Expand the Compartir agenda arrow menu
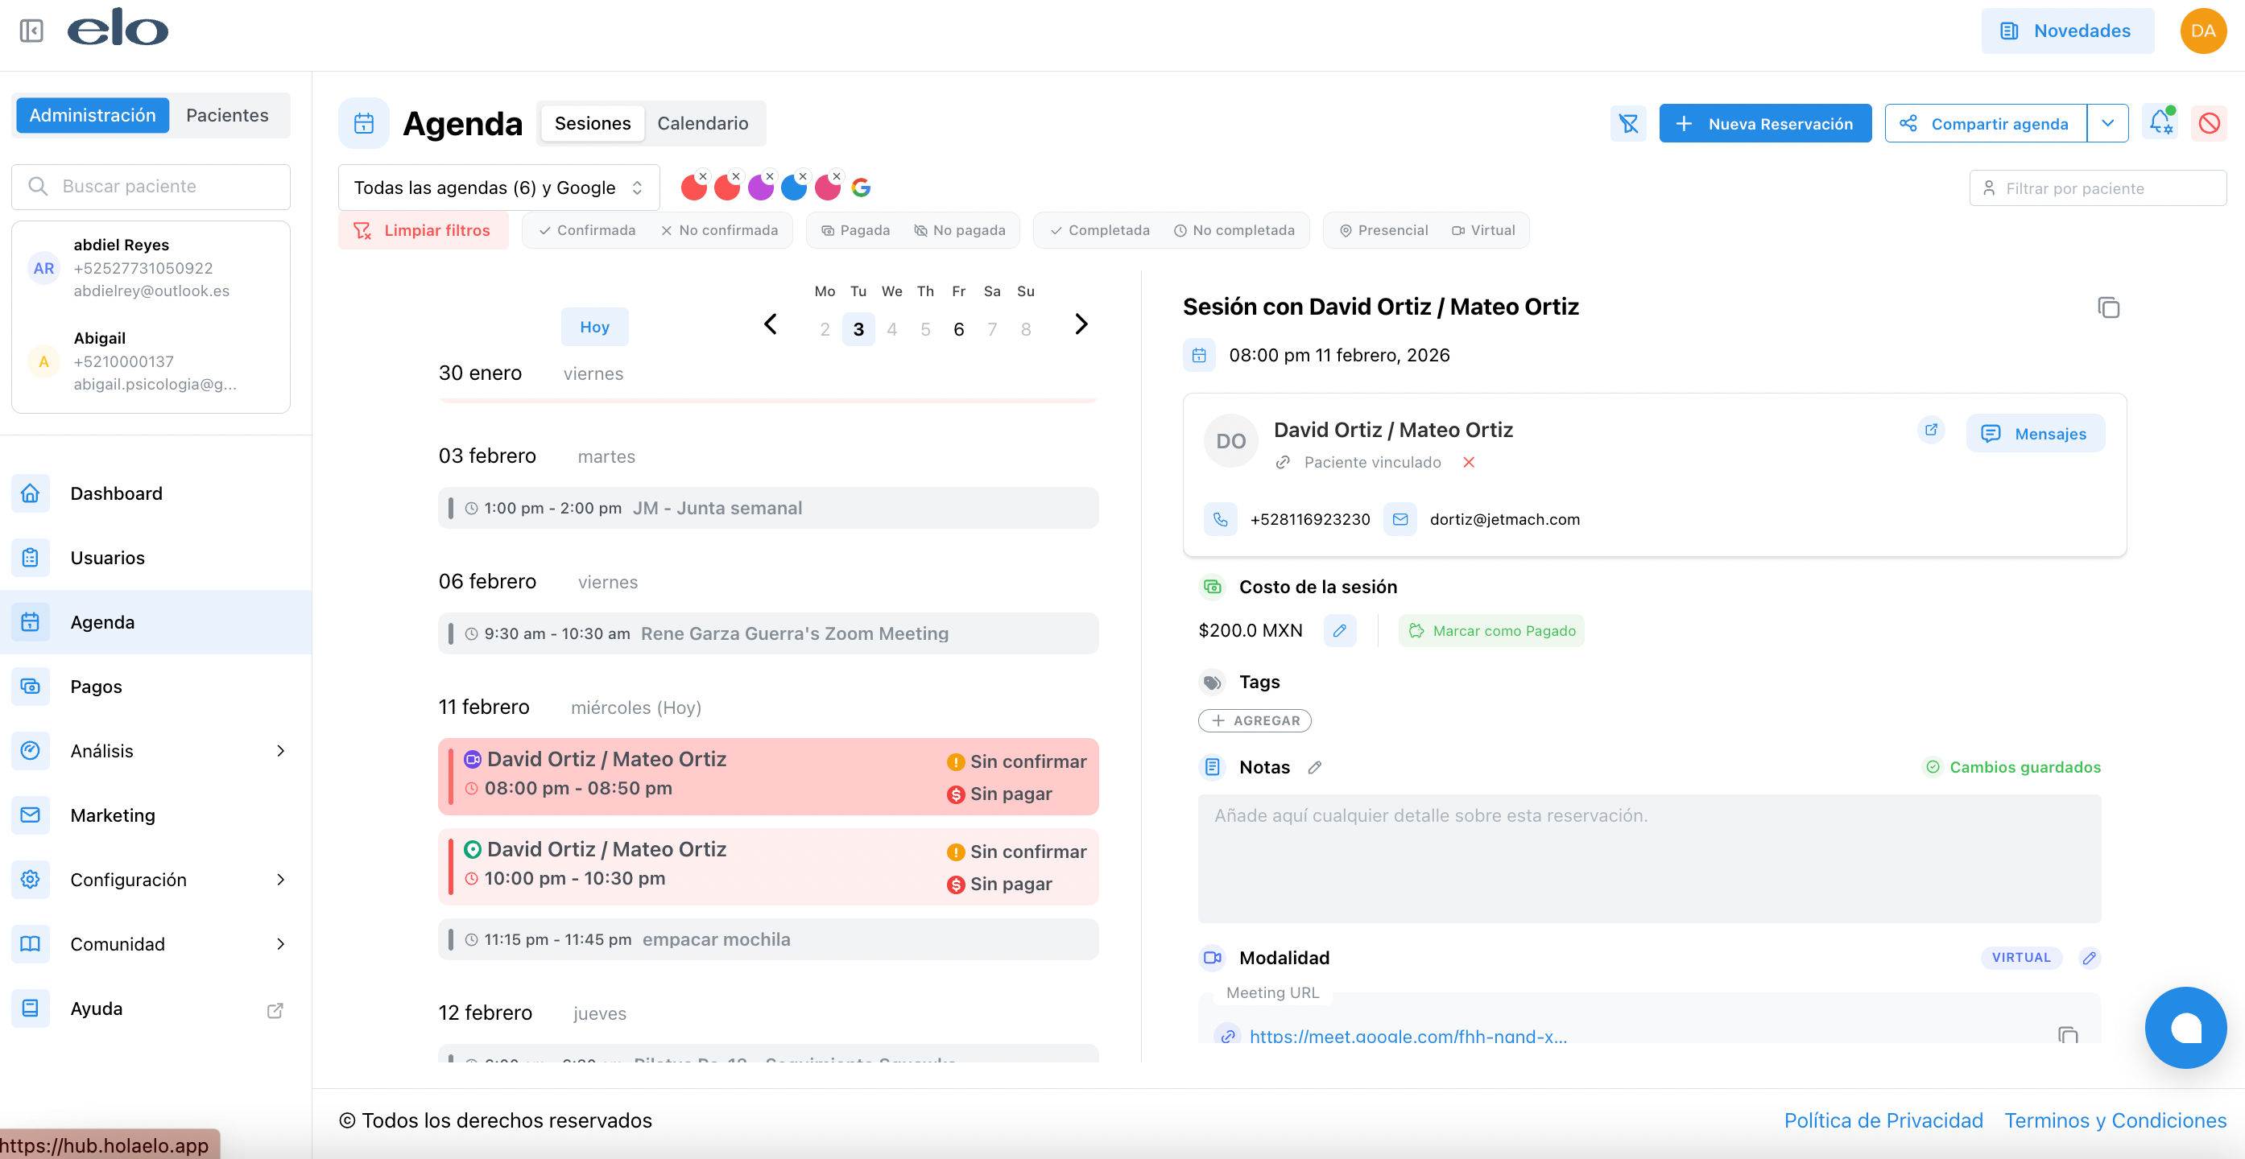The height and width of the screenshot is (1159, 2245). coord(2107,124)
